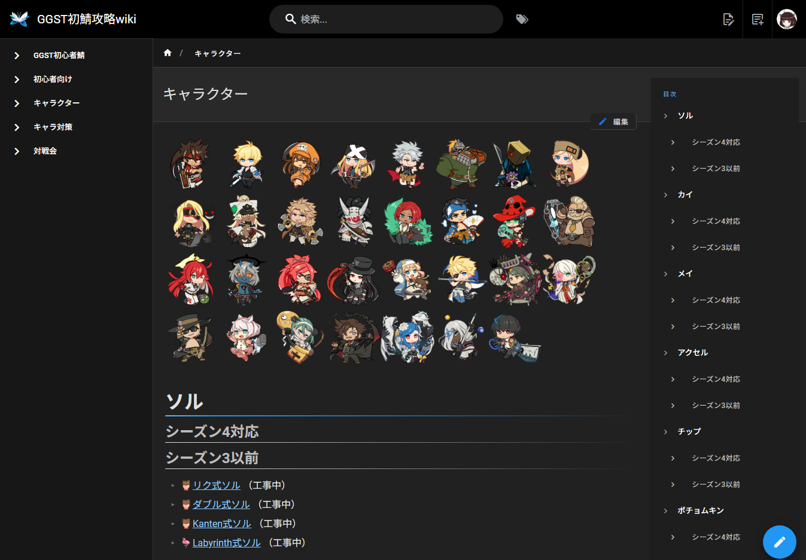Select the Happy Chaos grey-haired halo icon

click(246, 279)
